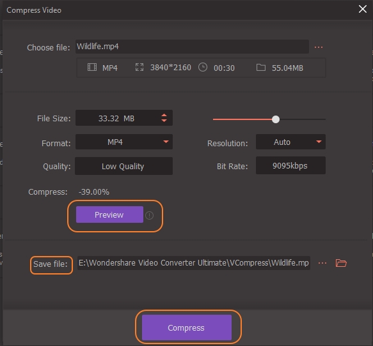Click the 3840*2160 resolution text

pos(171,68)
